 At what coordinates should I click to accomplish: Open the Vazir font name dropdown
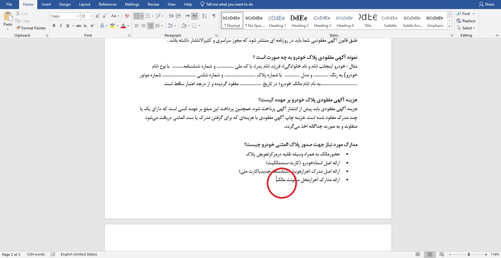coord(77,16)
